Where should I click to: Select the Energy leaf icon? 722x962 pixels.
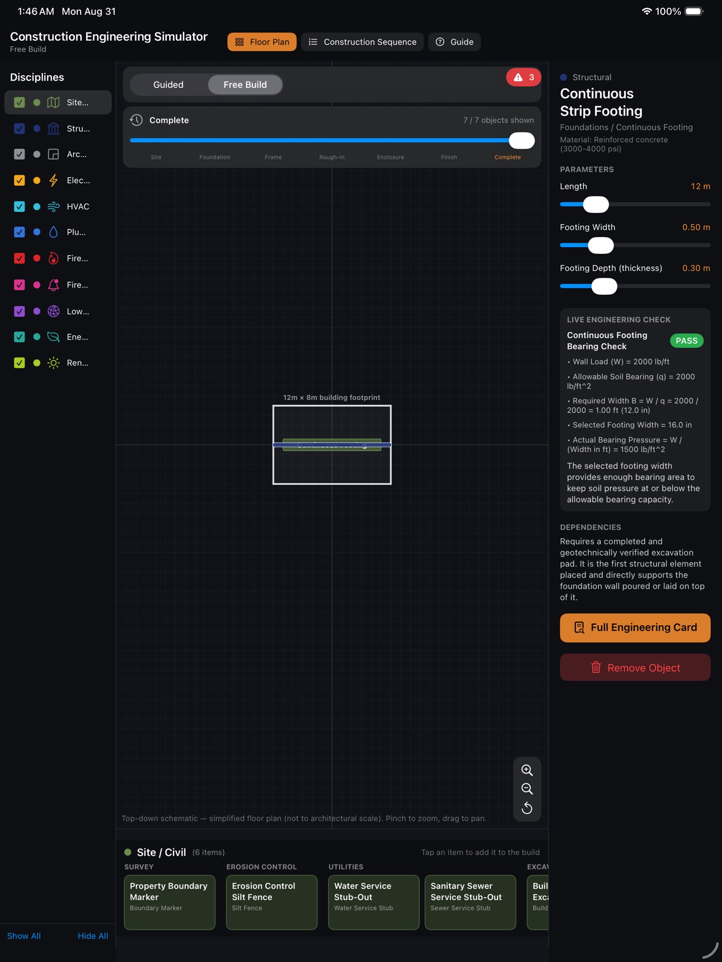point(53,337)
